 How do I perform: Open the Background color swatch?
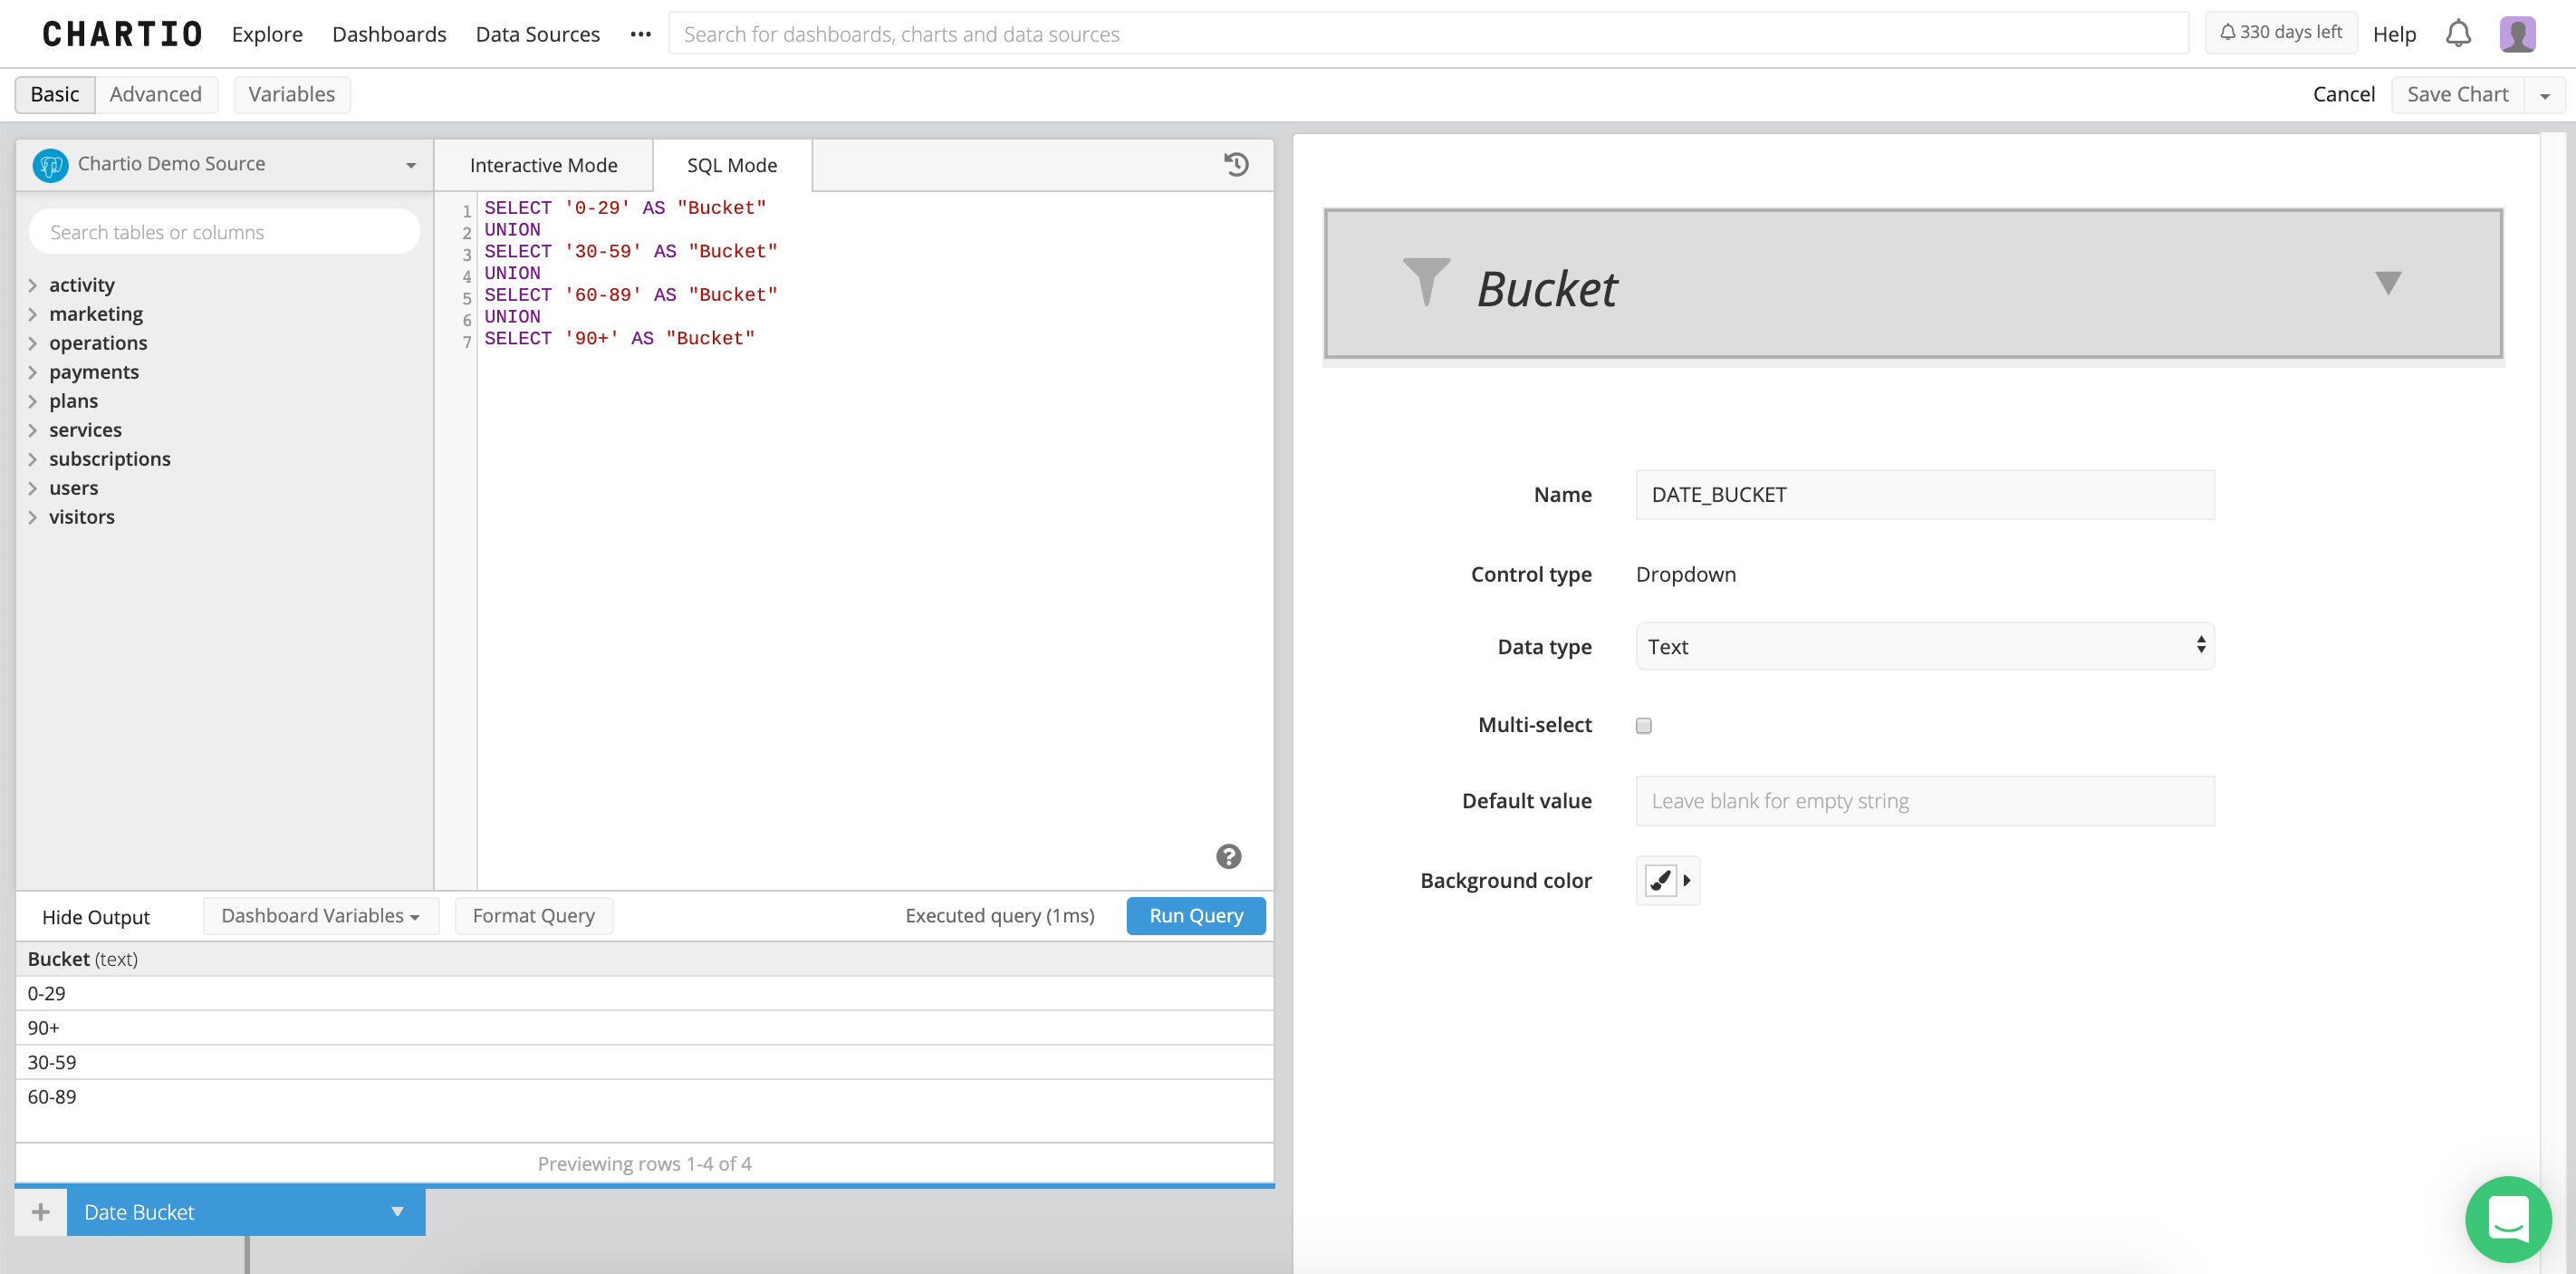[x=1660, y=880]
